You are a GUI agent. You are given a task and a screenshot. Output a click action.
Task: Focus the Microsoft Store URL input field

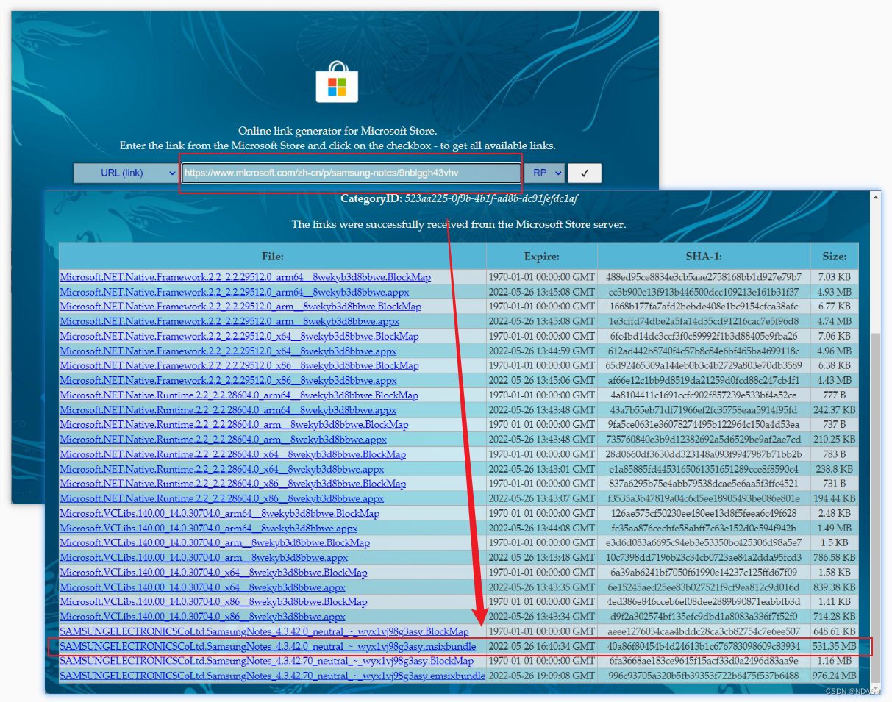click(x=352, y=173)
